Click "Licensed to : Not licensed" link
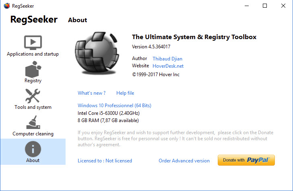Screen dimensions: 293x191 [x=105, y=160]
